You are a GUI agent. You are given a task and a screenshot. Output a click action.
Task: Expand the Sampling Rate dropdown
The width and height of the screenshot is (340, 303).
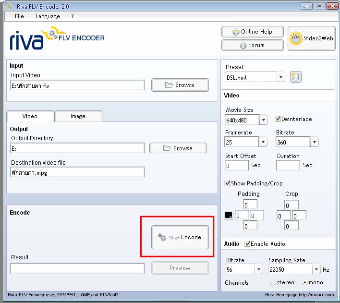(x=316, y=269)
